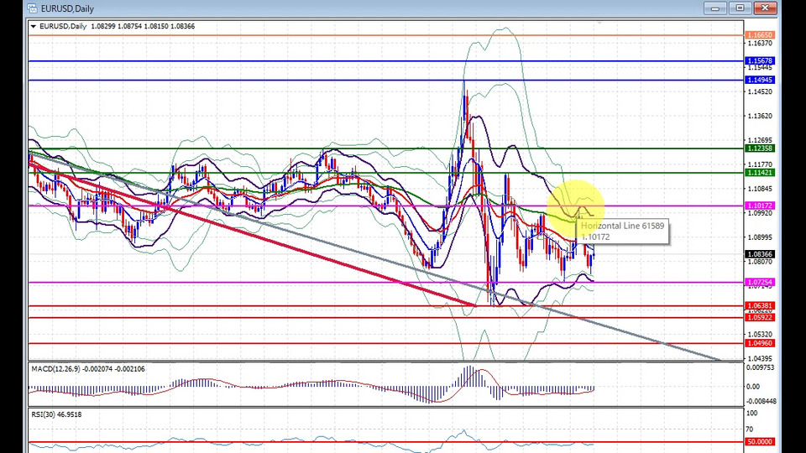Click the MACD 0.009753 scale value

point(761,367)
